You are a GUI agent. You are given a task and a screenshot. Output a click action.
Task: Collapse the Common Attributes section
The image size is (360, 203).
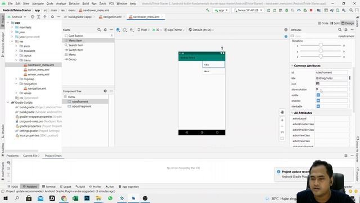[x=292, y=66]
